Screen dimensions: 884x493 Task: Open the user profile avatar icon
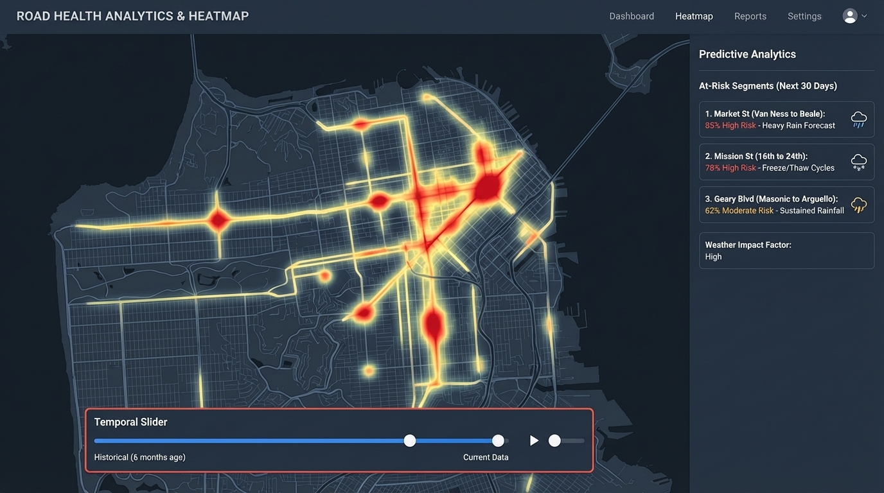[x=849, y=15]
